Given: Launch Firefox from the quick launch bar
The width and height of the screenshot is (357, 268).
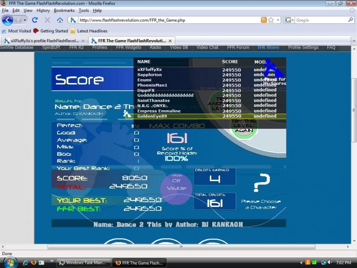Looking at the screenshot, I should coord(34,263).
